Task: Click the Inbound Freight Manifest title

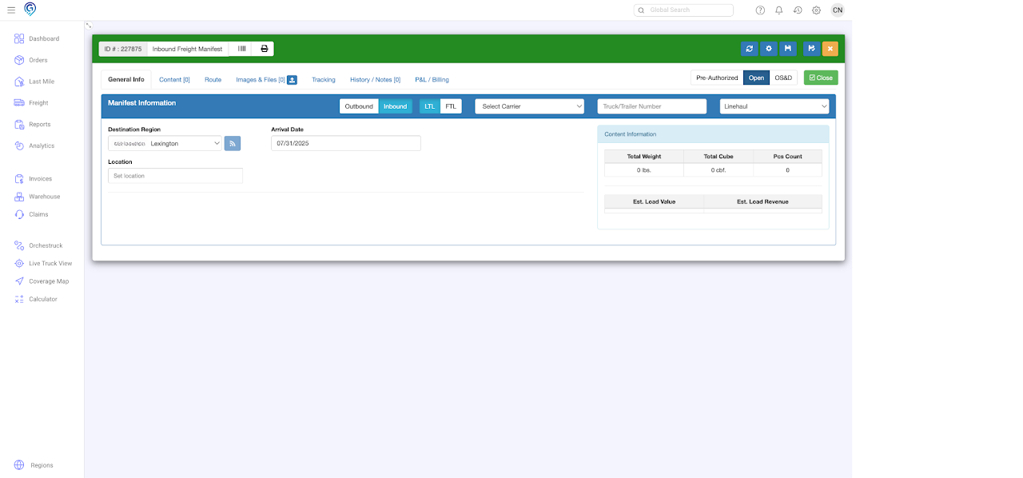Action: coord(188,49)
